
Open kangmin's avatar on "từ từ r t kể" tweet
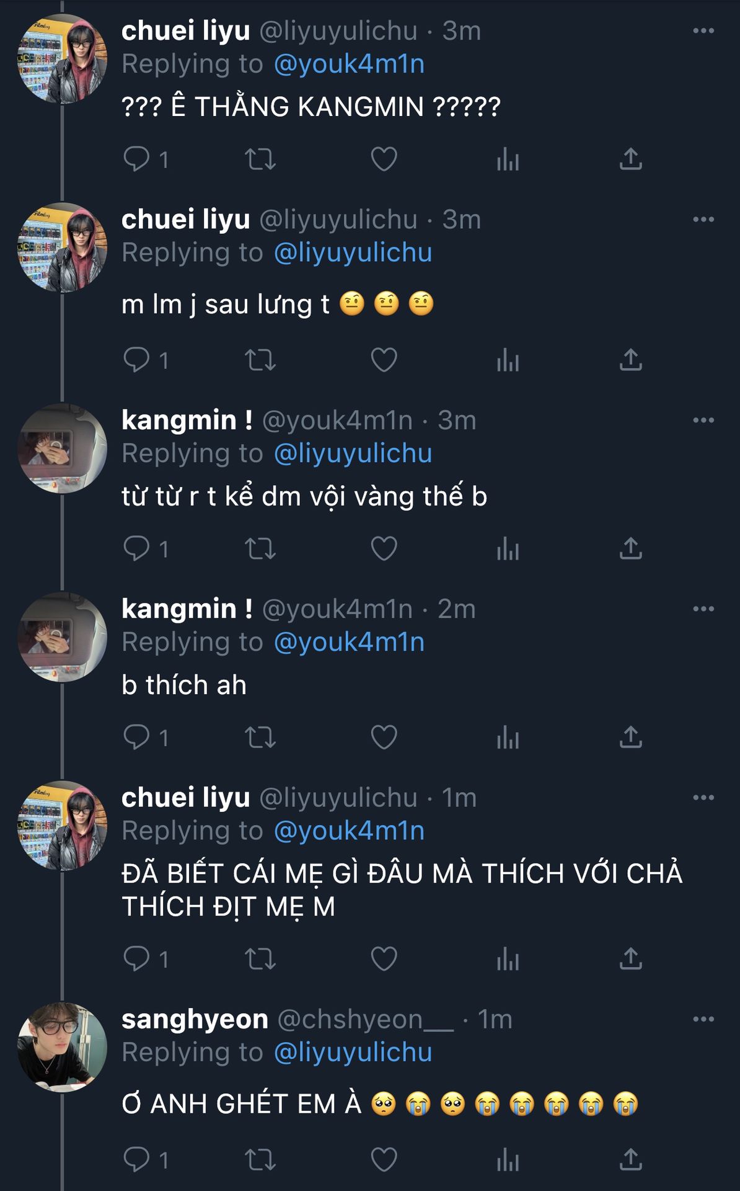(x=62, y=448)
